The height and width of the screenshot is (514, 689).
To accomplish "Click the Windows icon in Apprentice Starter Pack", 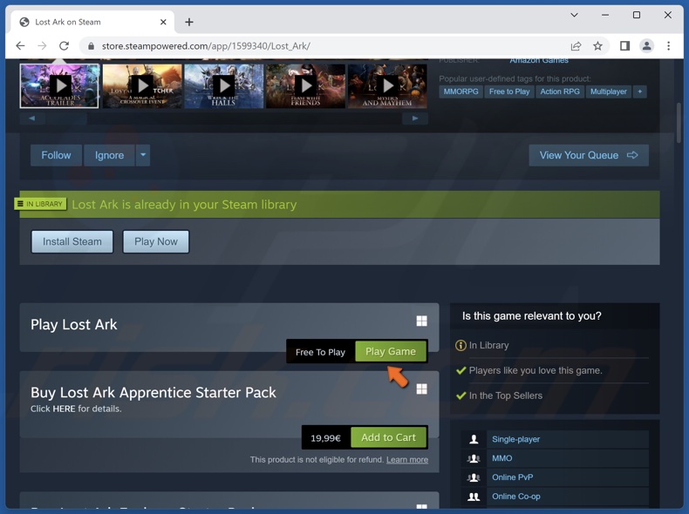I will pos(421,389).
